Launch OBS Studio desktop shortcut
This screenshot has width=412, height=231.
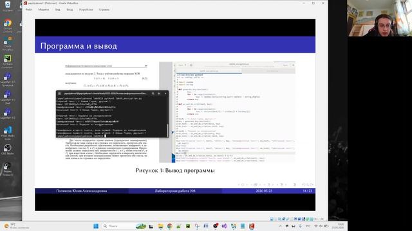point(8,150)
